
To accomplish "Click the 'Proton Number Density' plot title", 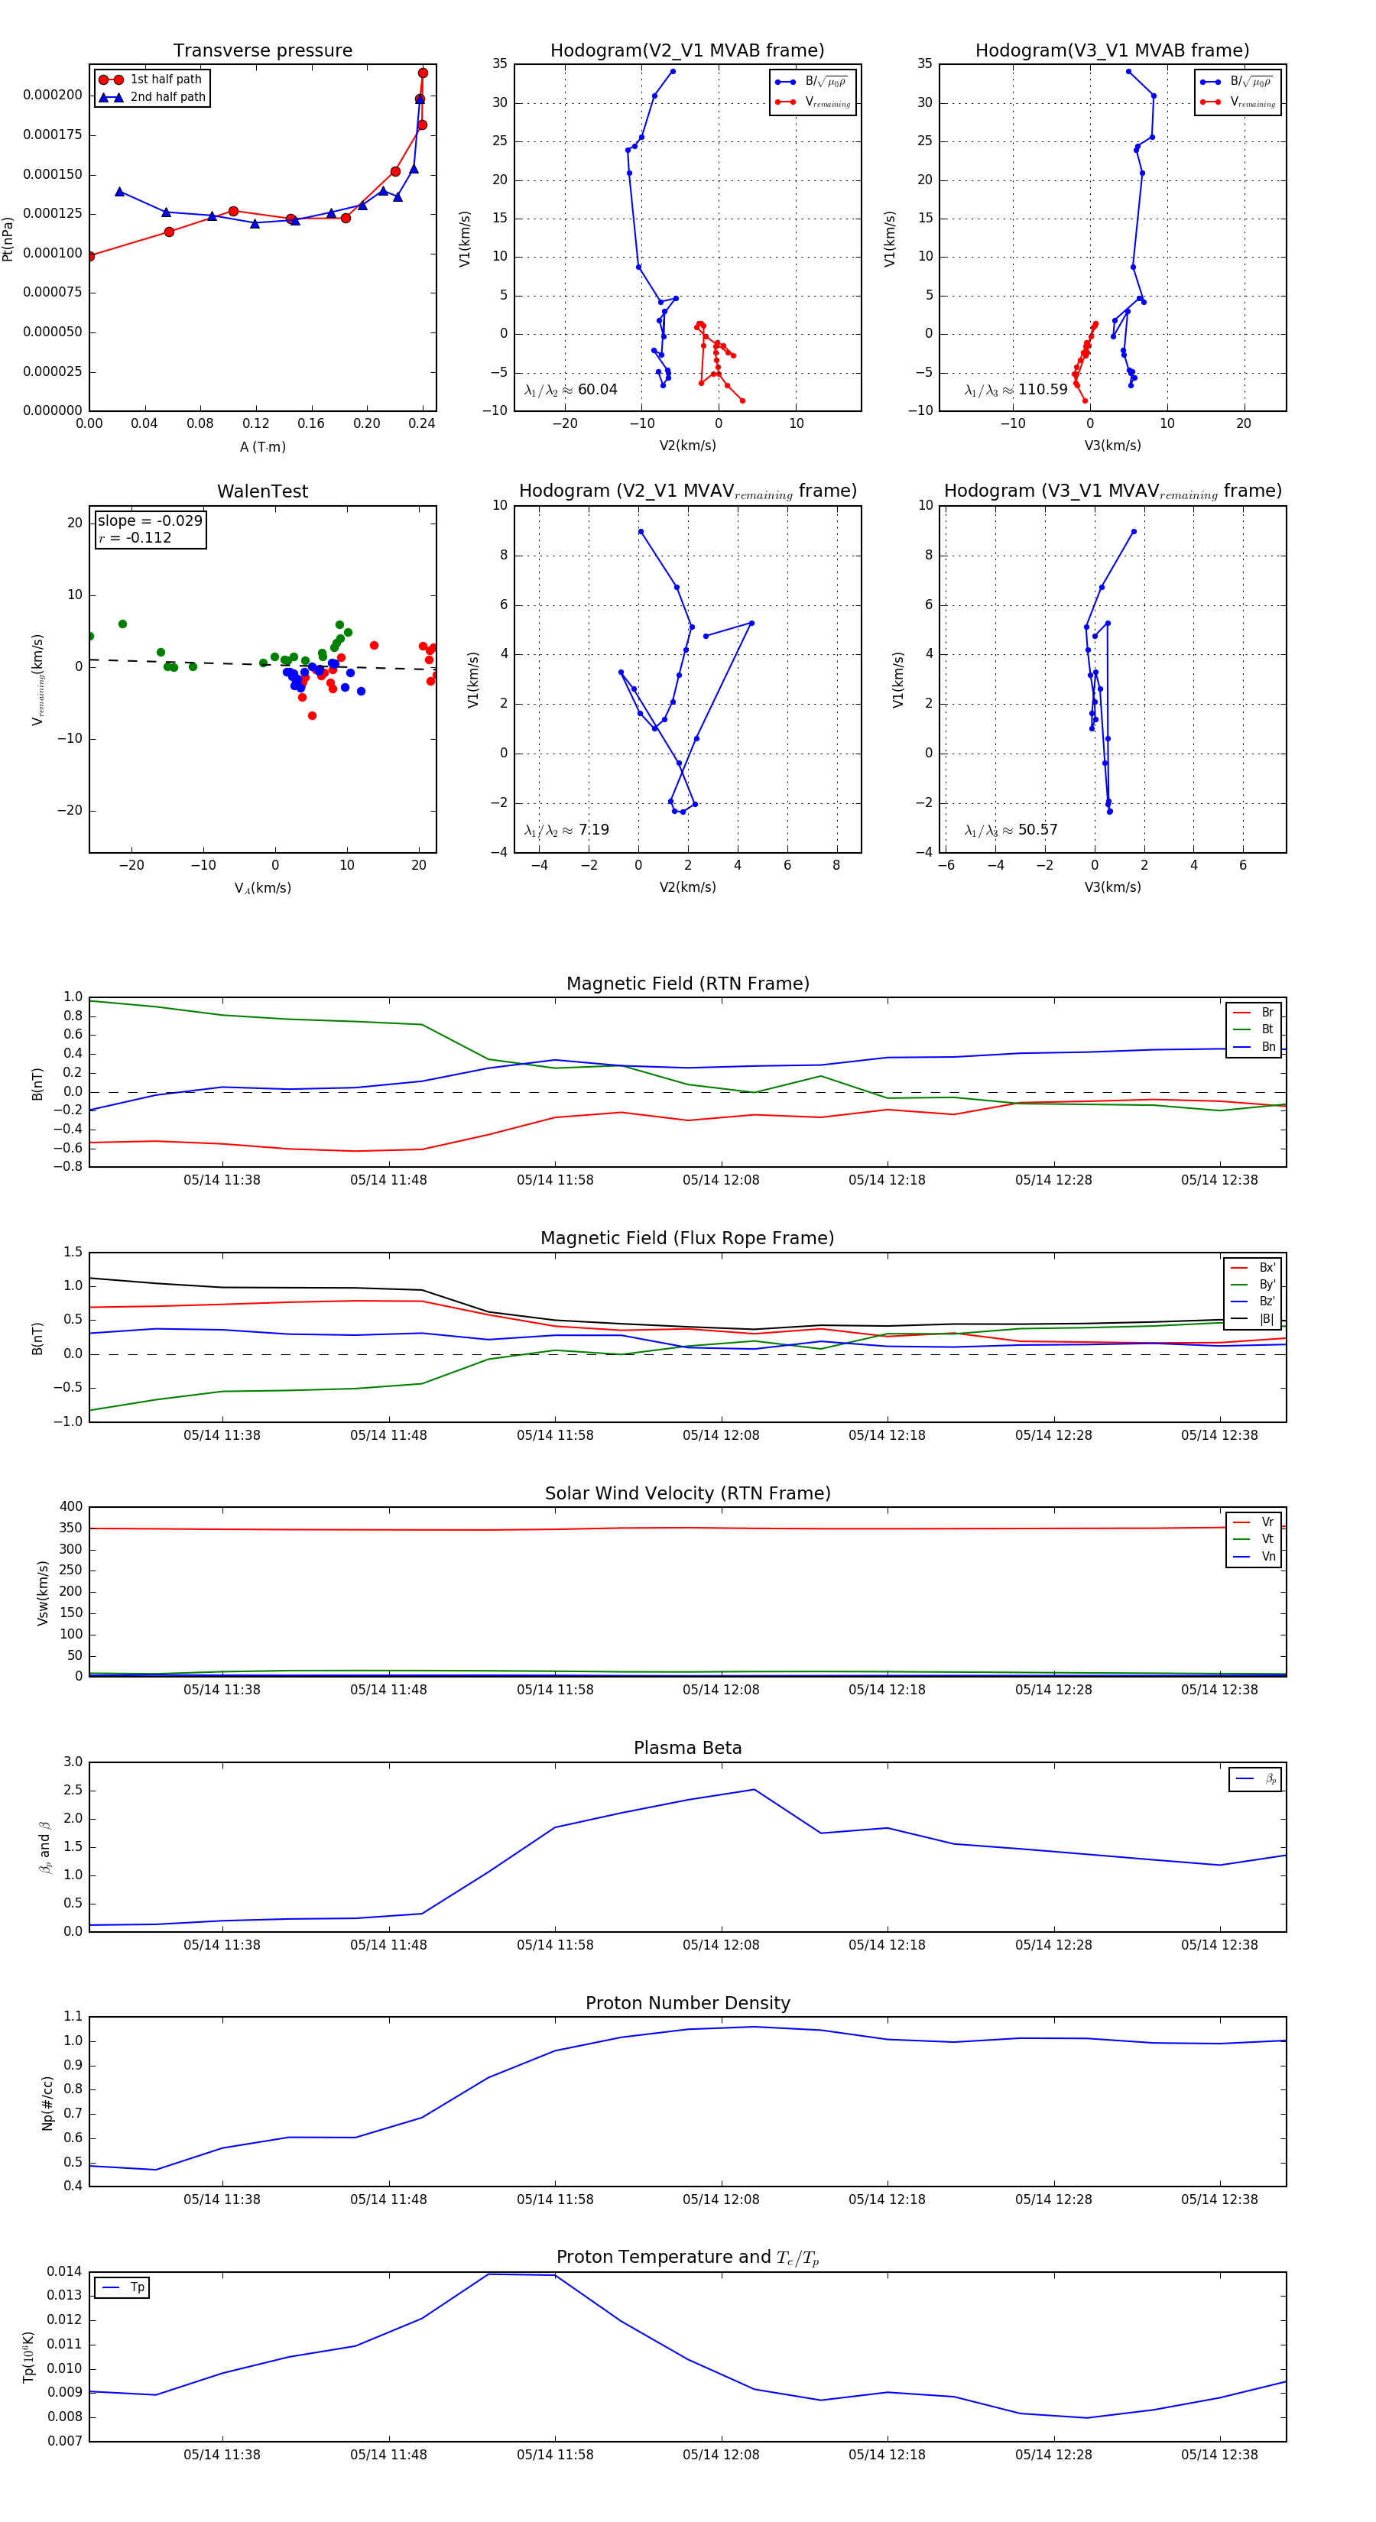I will pyautogui.click(x=687, y=2003).
